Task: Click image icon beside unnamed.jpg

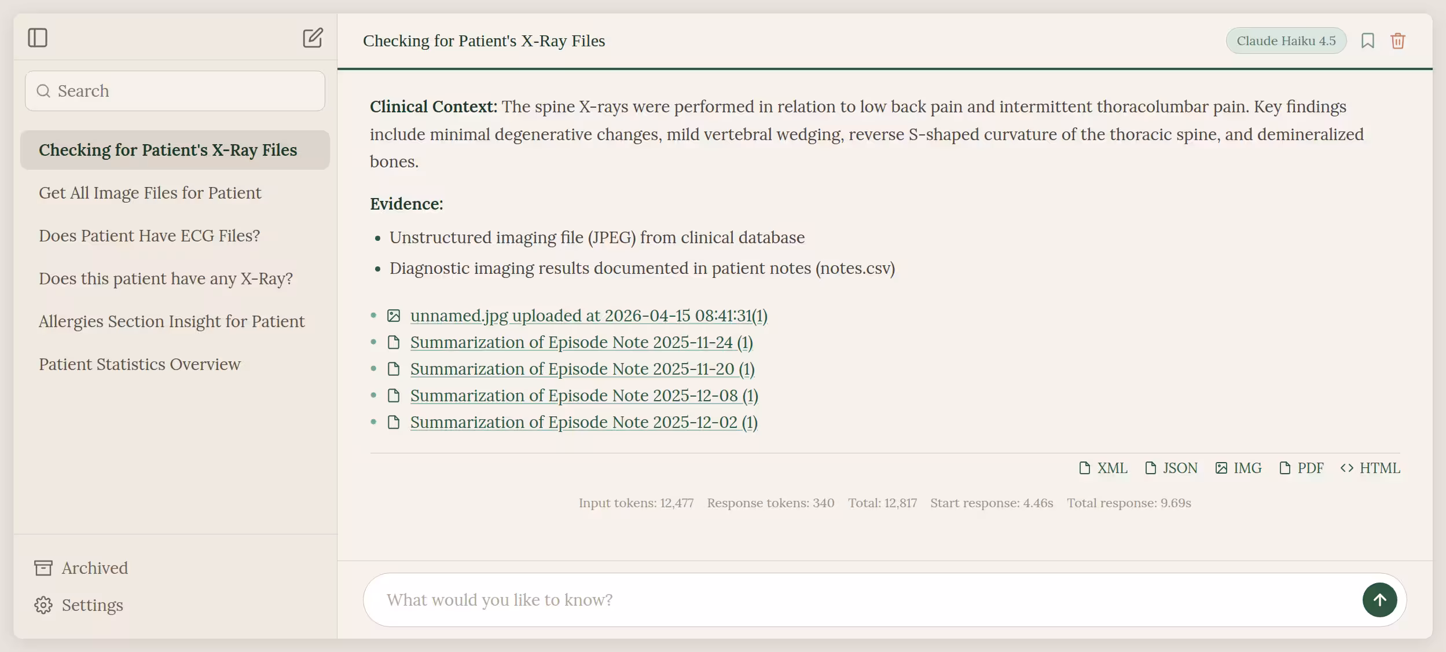Action: pos(394,316)
